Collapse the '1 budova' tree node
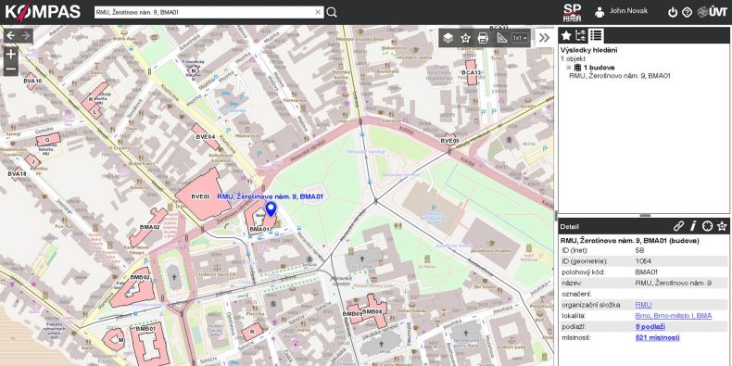The width and height of the screenshot is (732, 366). pyautogui.click(x=569, y=68)
